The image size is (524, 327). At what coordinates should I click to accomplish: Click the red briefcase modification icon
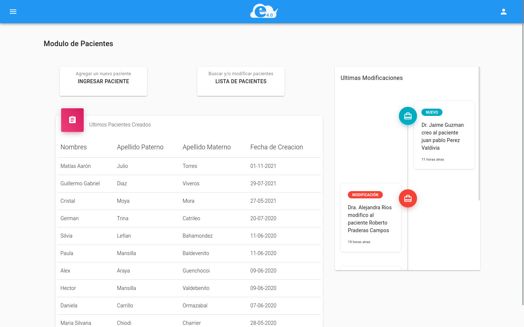point(408,198)
